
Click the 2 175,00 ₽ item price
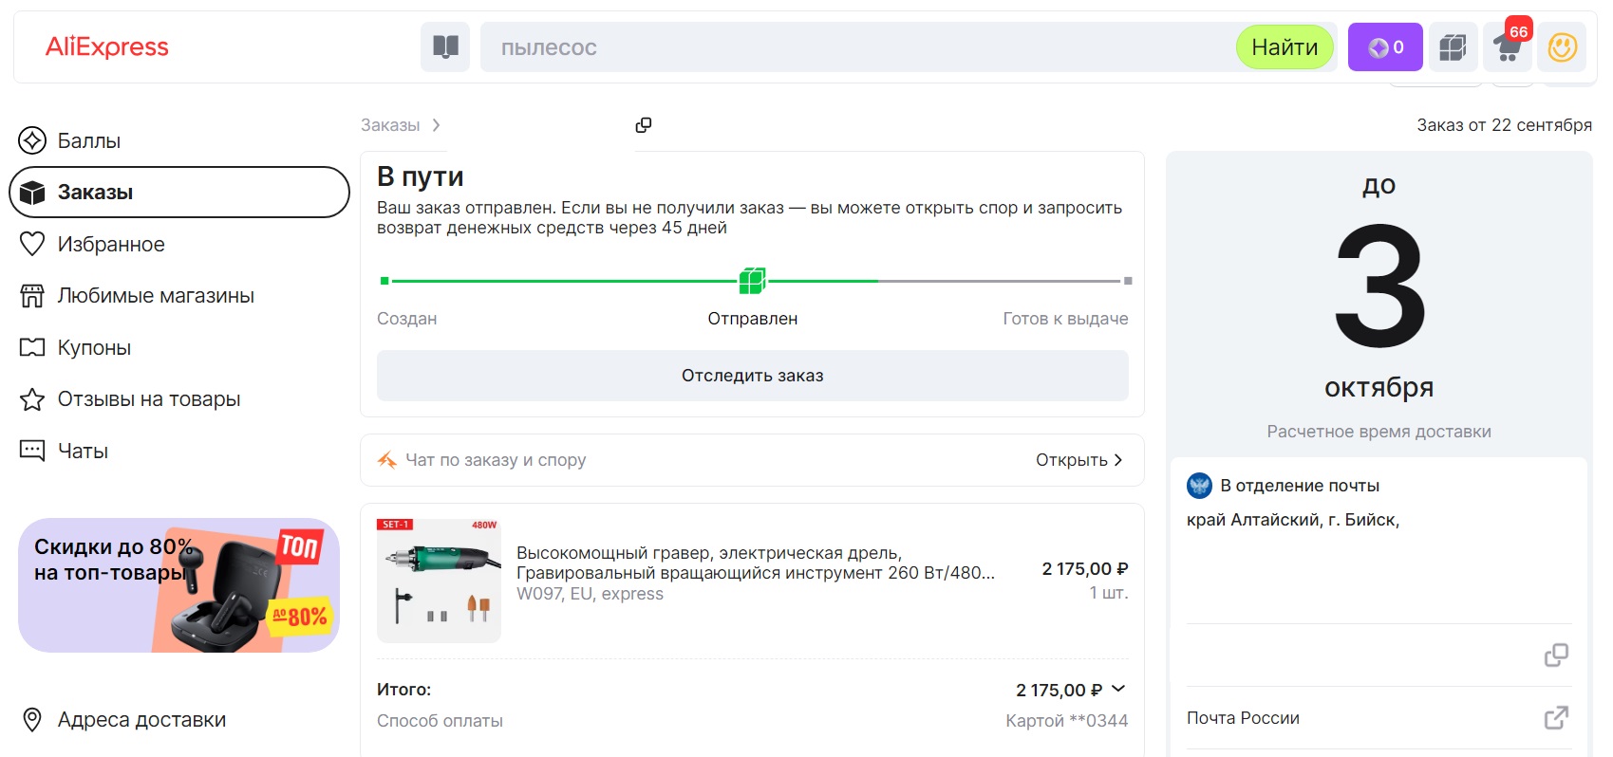coord(1085,569)
